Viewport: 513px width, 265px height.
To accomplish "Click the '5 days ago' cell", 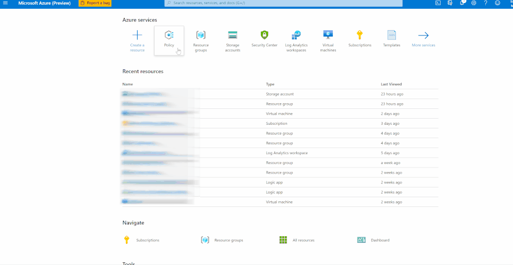I will click(x=390, y=153).
